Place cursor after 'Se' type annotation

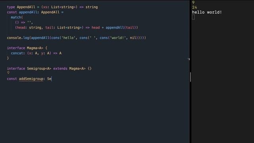(51, 79)
